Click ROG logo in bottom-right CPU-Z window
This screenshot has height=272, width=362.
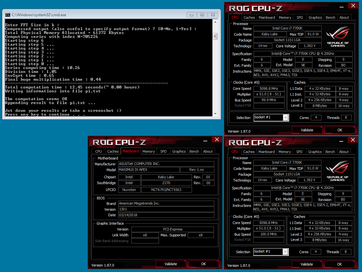337,171
